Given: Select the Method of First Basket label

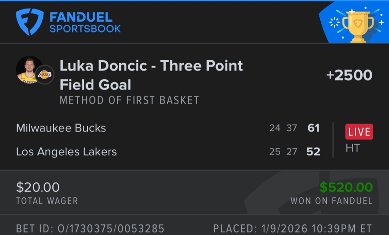Looking at the screenshot, I should click(x=129, y=100).
